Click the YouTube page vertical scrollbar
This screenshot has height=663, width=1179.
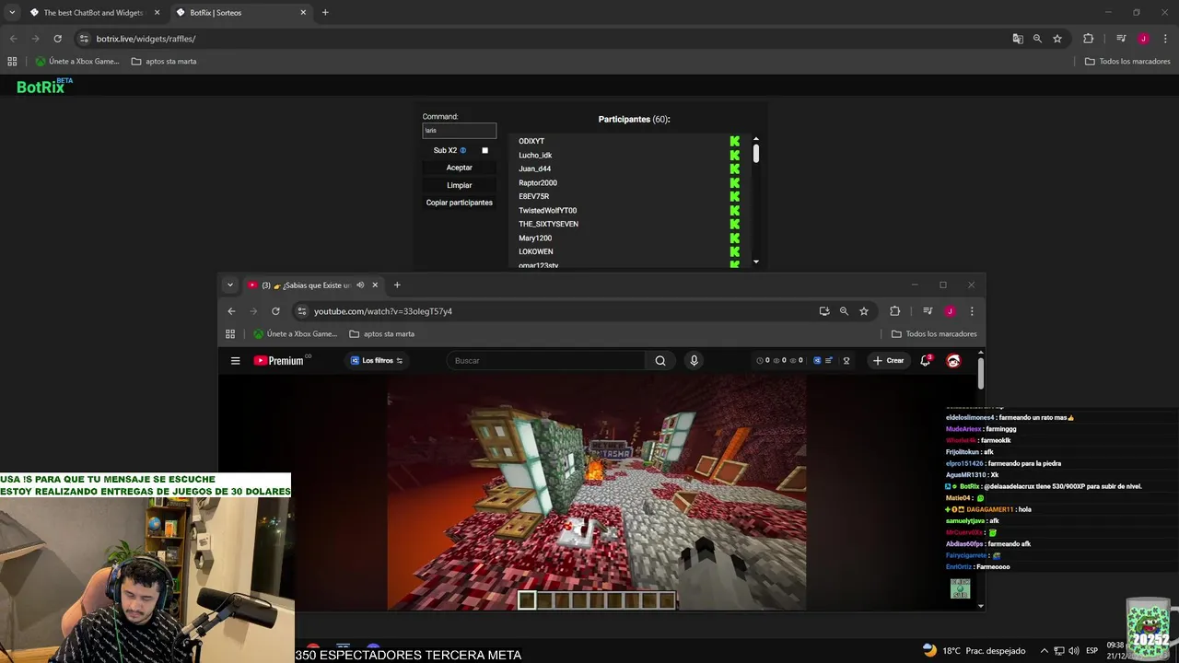981,373
